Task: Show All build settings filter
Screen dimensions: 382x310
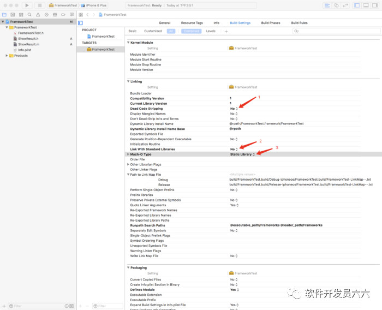Action: tap(171, 31)
